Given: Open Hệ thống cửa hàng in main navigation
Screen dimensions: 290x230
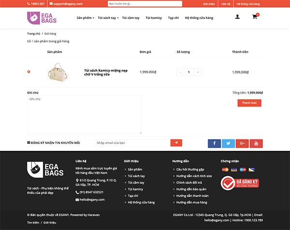Looking at the screenshot, I should (199, 18).
